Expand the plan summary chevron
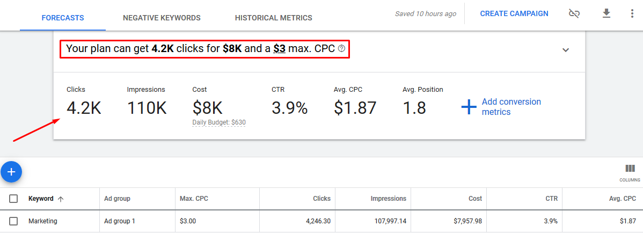 [565, 50]
